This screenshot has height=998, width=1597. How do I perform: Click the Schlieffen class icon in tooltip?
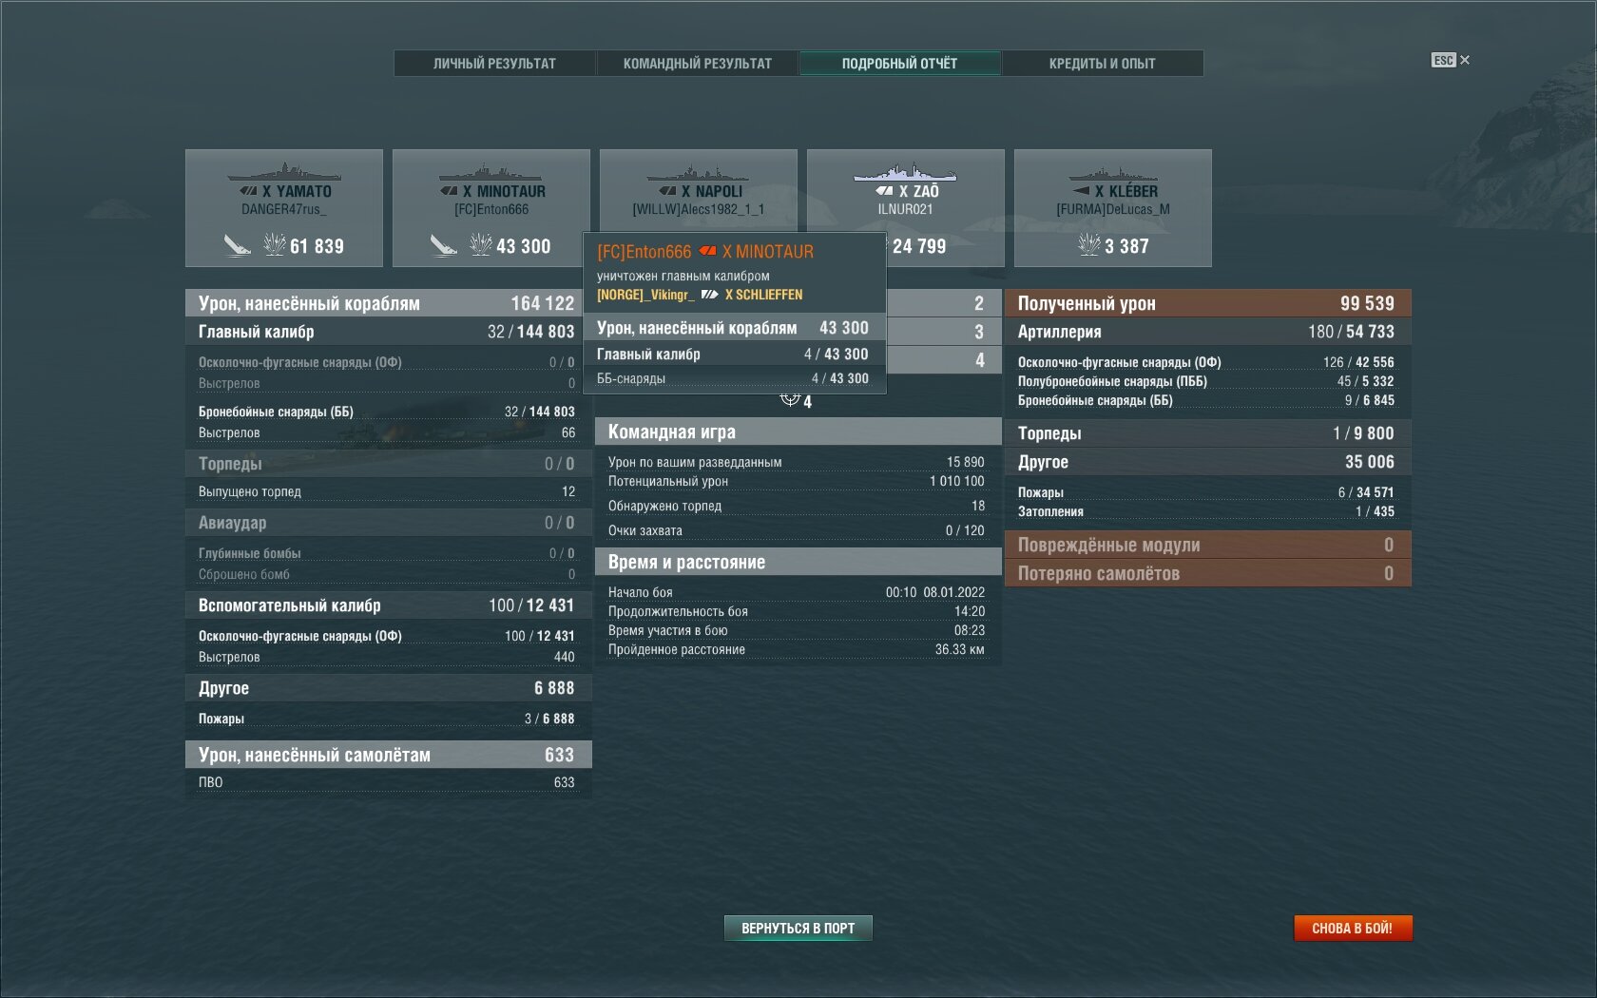(x=710, y=295)
